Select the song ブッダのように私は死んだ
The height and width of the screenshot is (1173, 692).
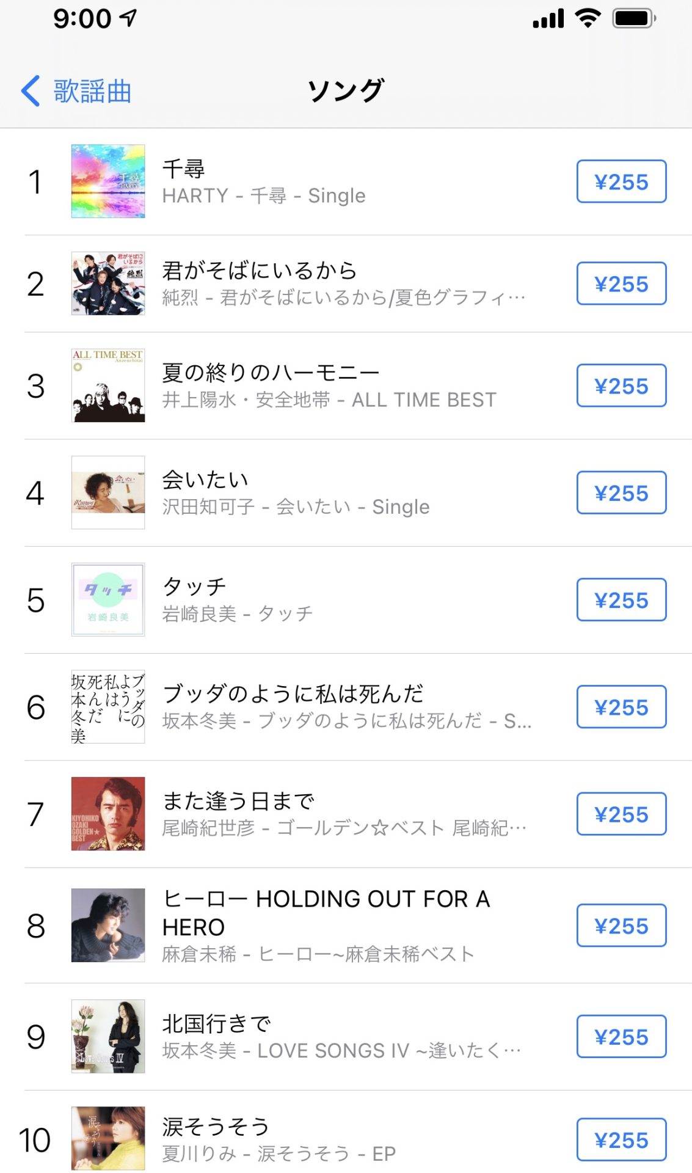[x=293, y=695]
